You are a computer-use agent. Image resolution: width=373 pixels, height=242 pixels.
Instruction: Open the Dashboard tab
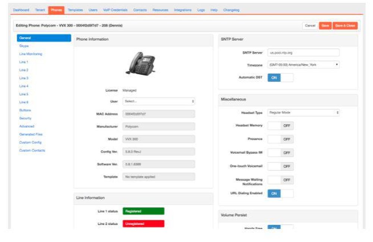coord(21,10)
